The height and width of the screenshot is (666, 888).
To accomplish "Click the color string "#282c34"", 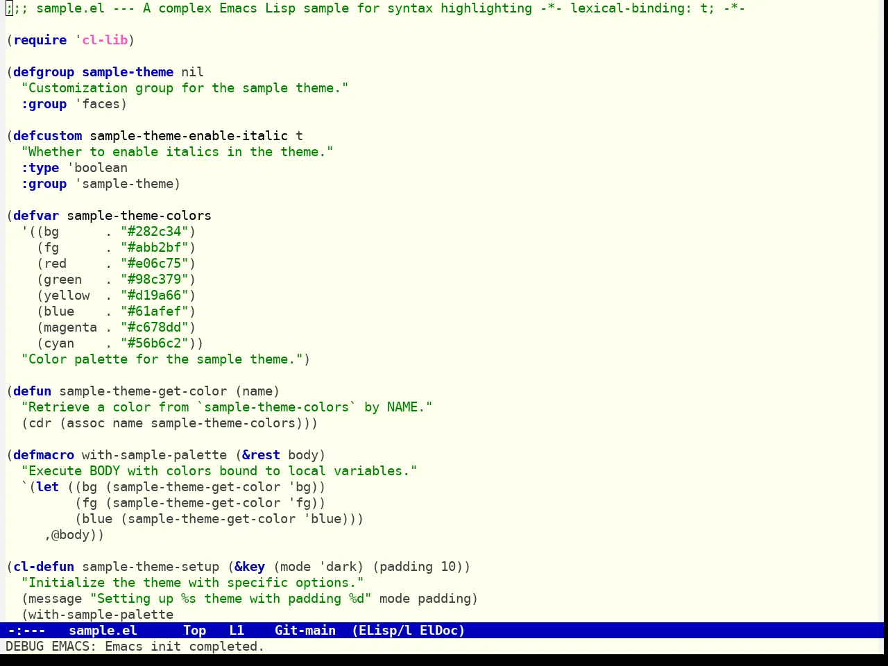I will [x=154, y=232].
